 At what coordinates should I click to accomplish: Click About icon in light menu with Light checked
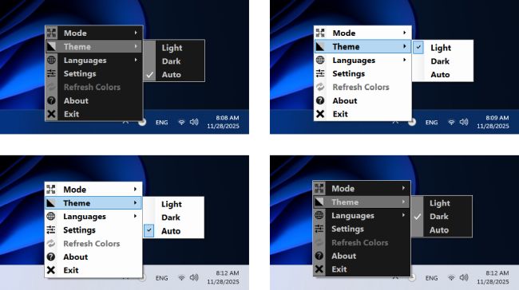click(x=320, y=100)
